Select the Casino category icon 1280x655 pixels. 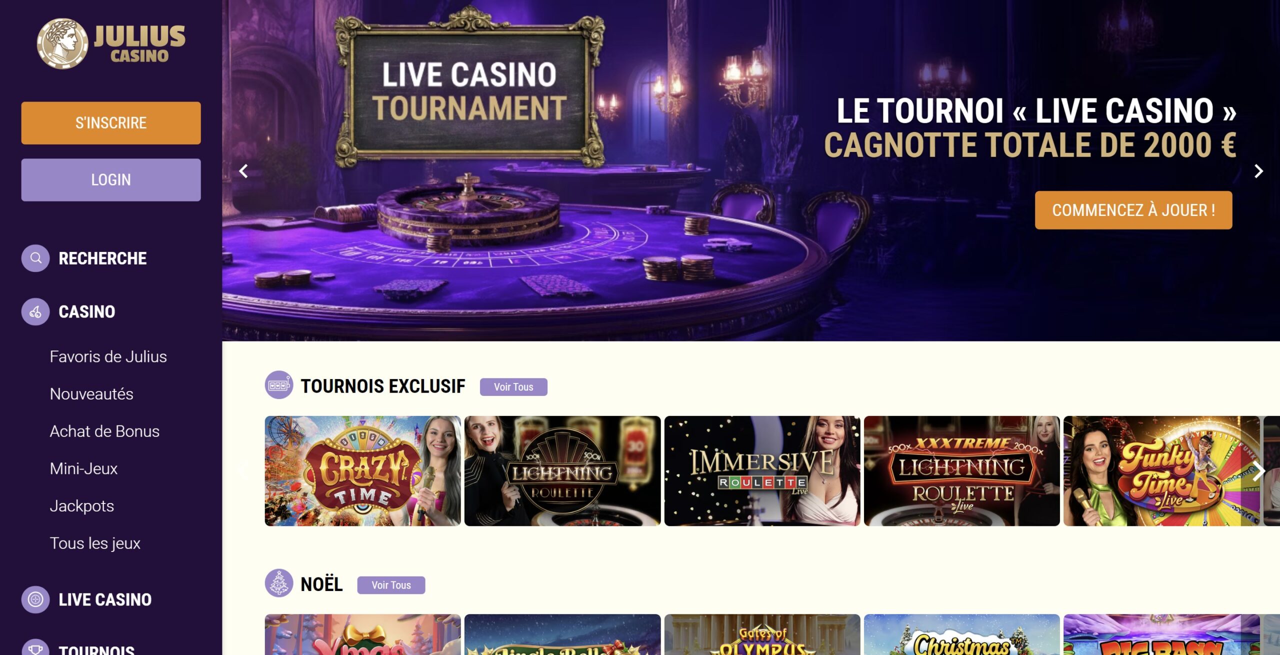point(35,311)
